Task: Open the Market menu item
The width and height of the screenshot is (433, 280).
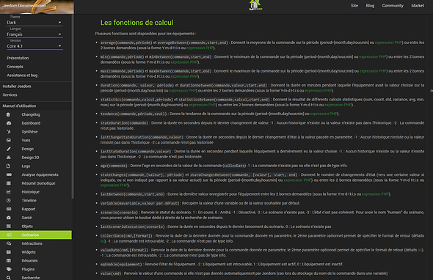Action: tap(418, 6)
